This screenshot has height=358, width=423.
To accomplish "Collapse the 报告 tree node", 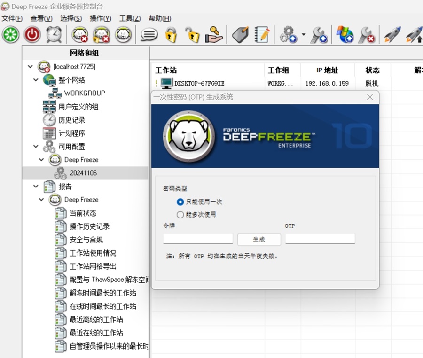I will tap(36, 186).
